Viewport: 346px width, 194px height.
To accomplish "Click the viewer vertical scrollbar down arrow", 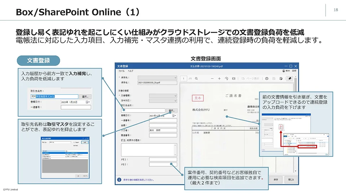I will pos(296,171).
